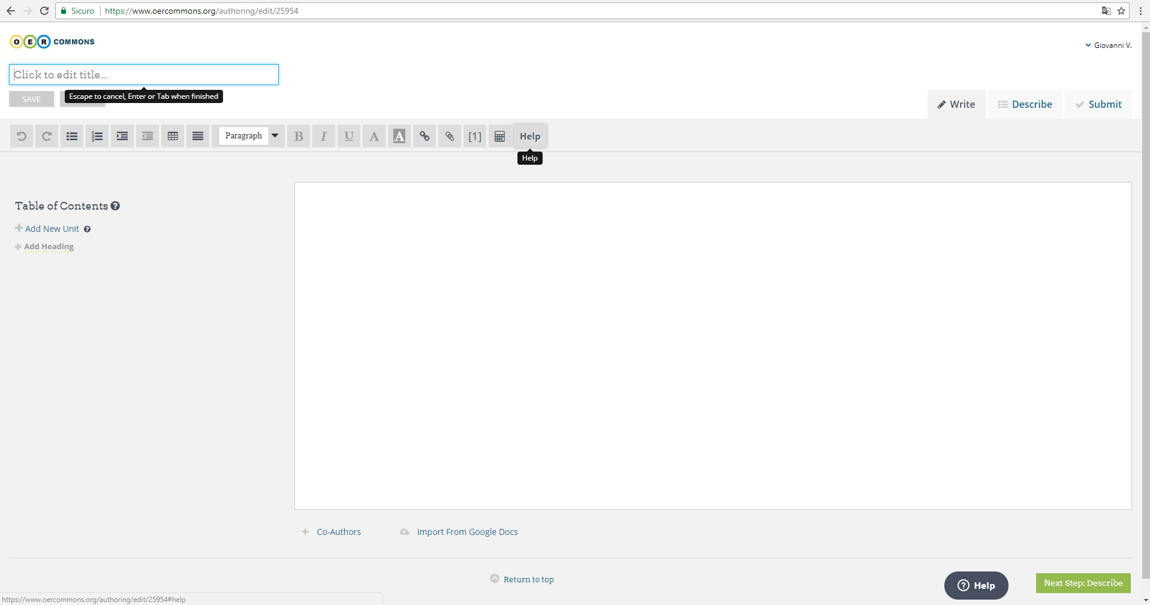Click Import From Google Docs
1150x605 pixels.
click(467, 532)
